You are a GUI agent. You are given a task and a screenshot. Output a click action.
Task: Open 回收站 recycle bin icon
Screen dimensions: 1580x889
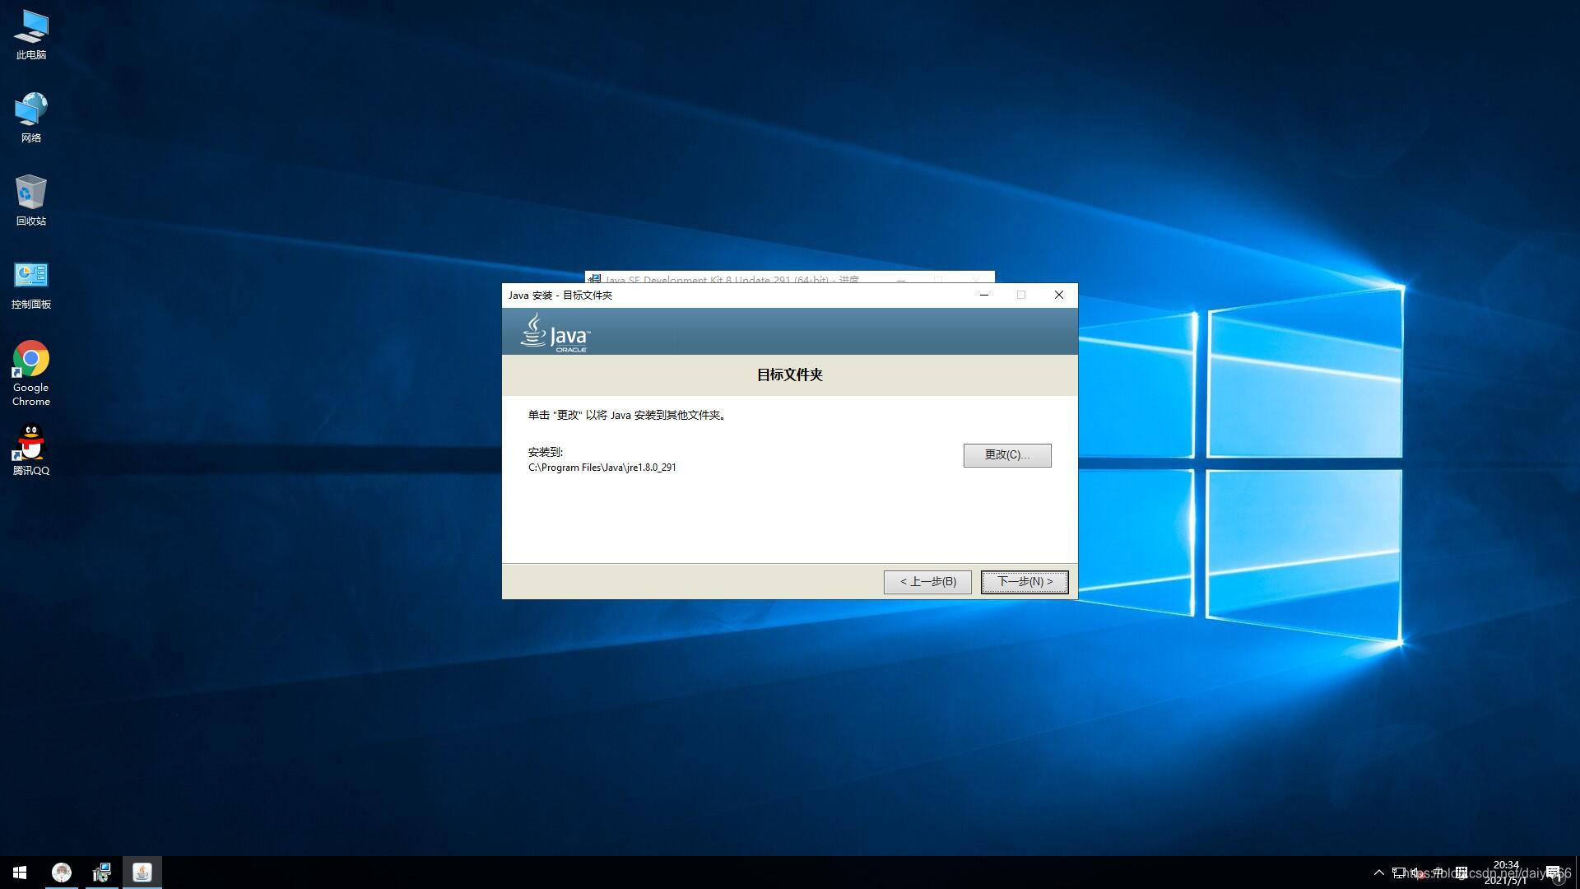coord(31,200)
